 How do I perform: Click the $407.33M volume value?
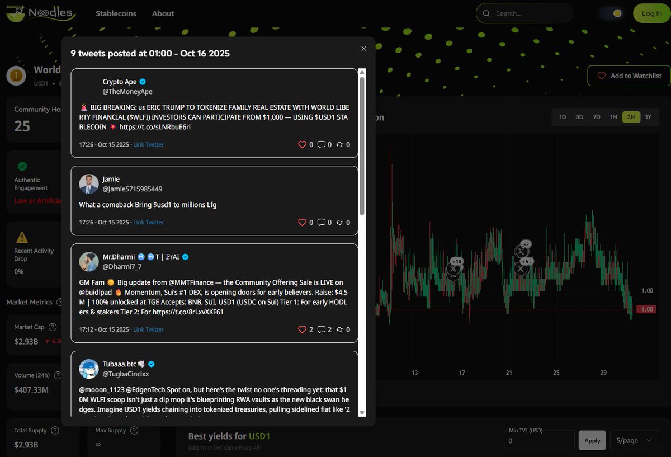click(31, 390)
